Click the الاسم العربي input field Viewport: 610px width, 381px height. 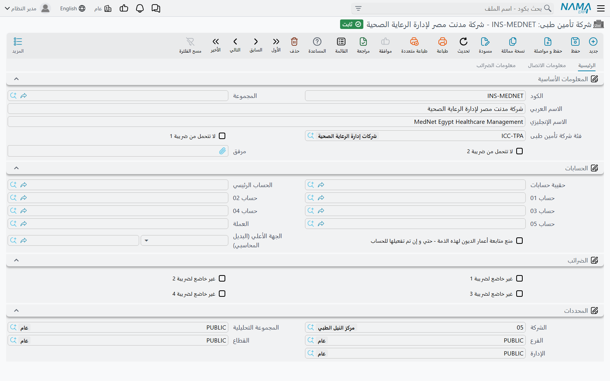(x=266, y=109)
